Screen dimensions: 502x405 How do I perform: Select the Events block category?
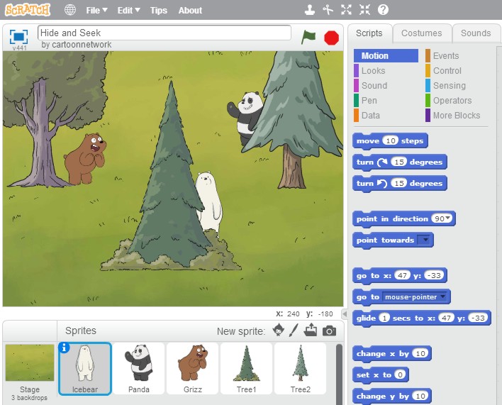point(446,56)
